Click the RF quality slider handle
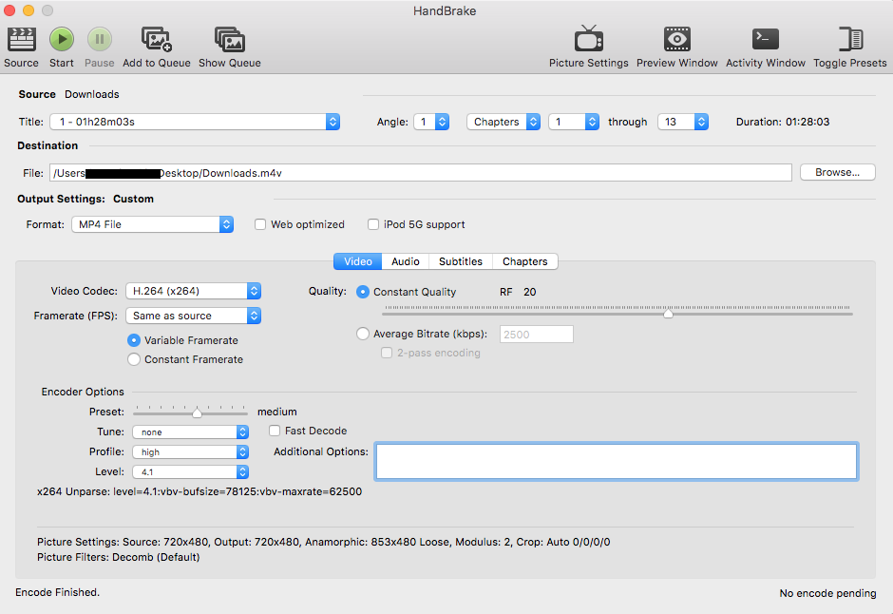Screen dimensions: 893x614 [668, 314]
